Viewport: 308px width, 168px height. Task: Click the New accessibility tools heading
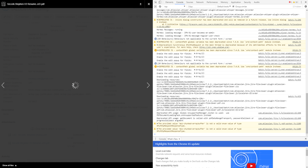(167, 166)
